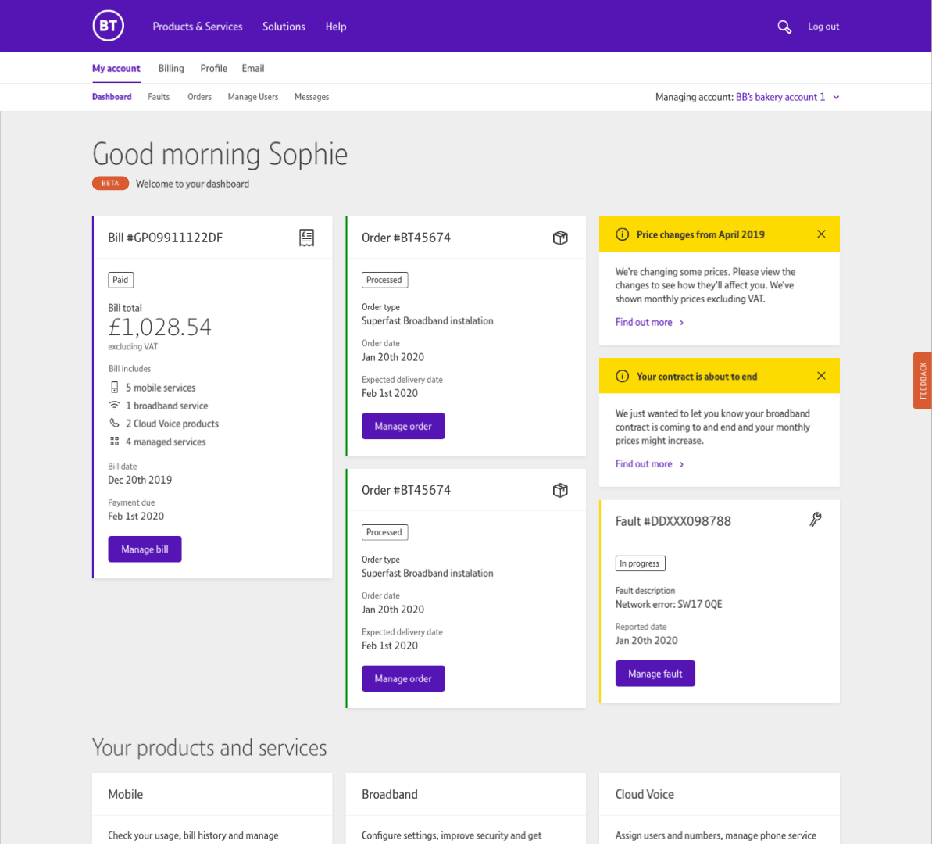Click Manage order on the first order card
The image size is (932, 844).
(403, 426)
